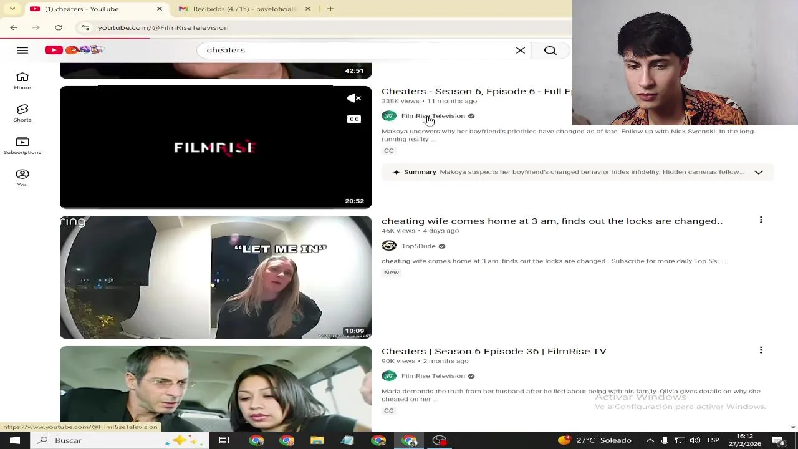The image size is (798, 449).
Task: Toggle CC captions on video preview
Action: tap(354, 119)
